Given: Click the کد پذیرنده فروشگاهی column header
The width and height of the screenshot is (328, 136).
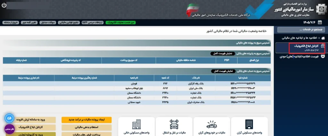Looking at the screenshot, I should (71, 60).
